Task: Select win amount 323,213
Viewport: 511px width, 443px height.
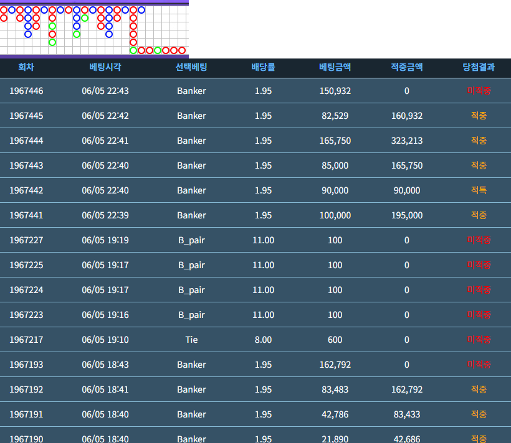Action: coord(407,141)
